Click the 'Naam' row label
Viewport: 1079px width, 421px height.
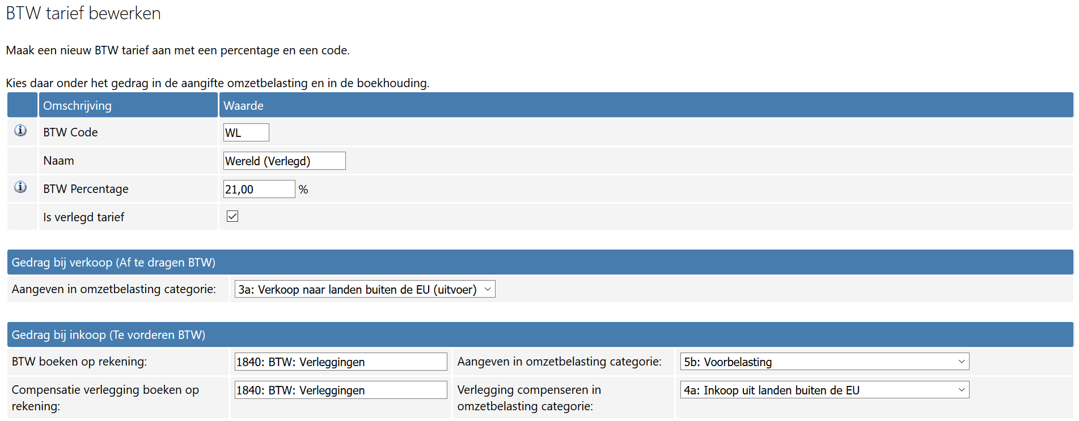pos(58,161)
